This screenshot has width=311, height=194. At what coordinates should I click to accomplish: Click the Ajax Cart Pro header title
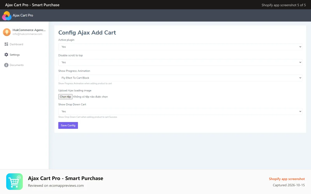click(23, 15)
